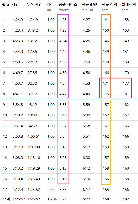Select lap time 6:08.0

[x=18, y=158]
